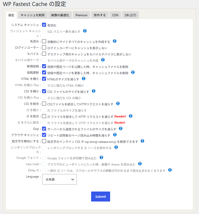
Task: Toggle CSS を縮小 checkbox
Action: click(44, 91)
